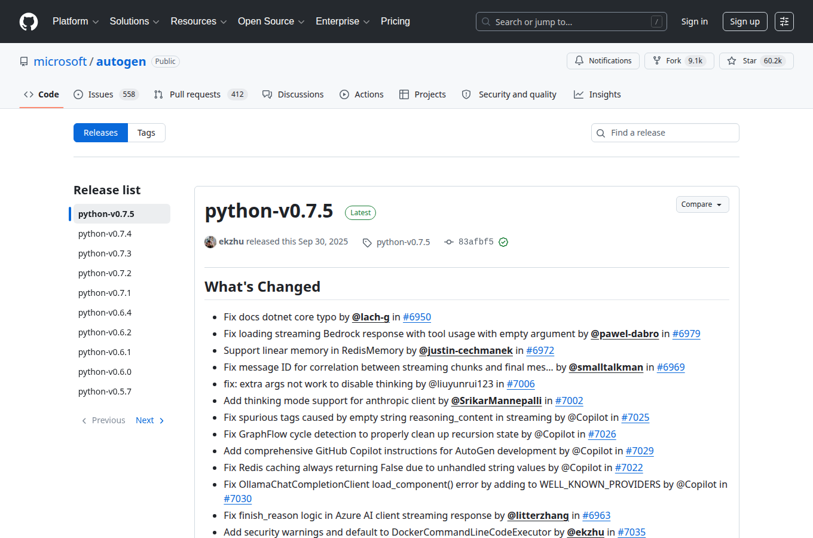Open pull request #6950
813x538 pixels.
click(417, 317)
